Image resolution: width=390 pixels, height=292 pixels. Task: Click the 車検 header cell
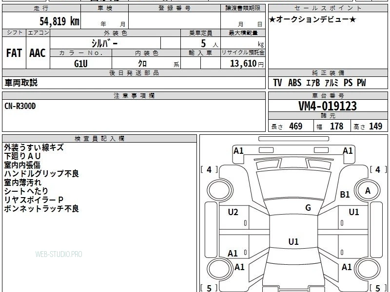[x=105, y=8]
